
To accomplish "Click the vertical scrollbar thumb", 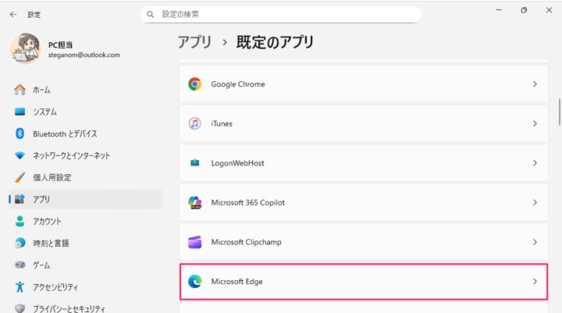I will [x=559, y=112].
